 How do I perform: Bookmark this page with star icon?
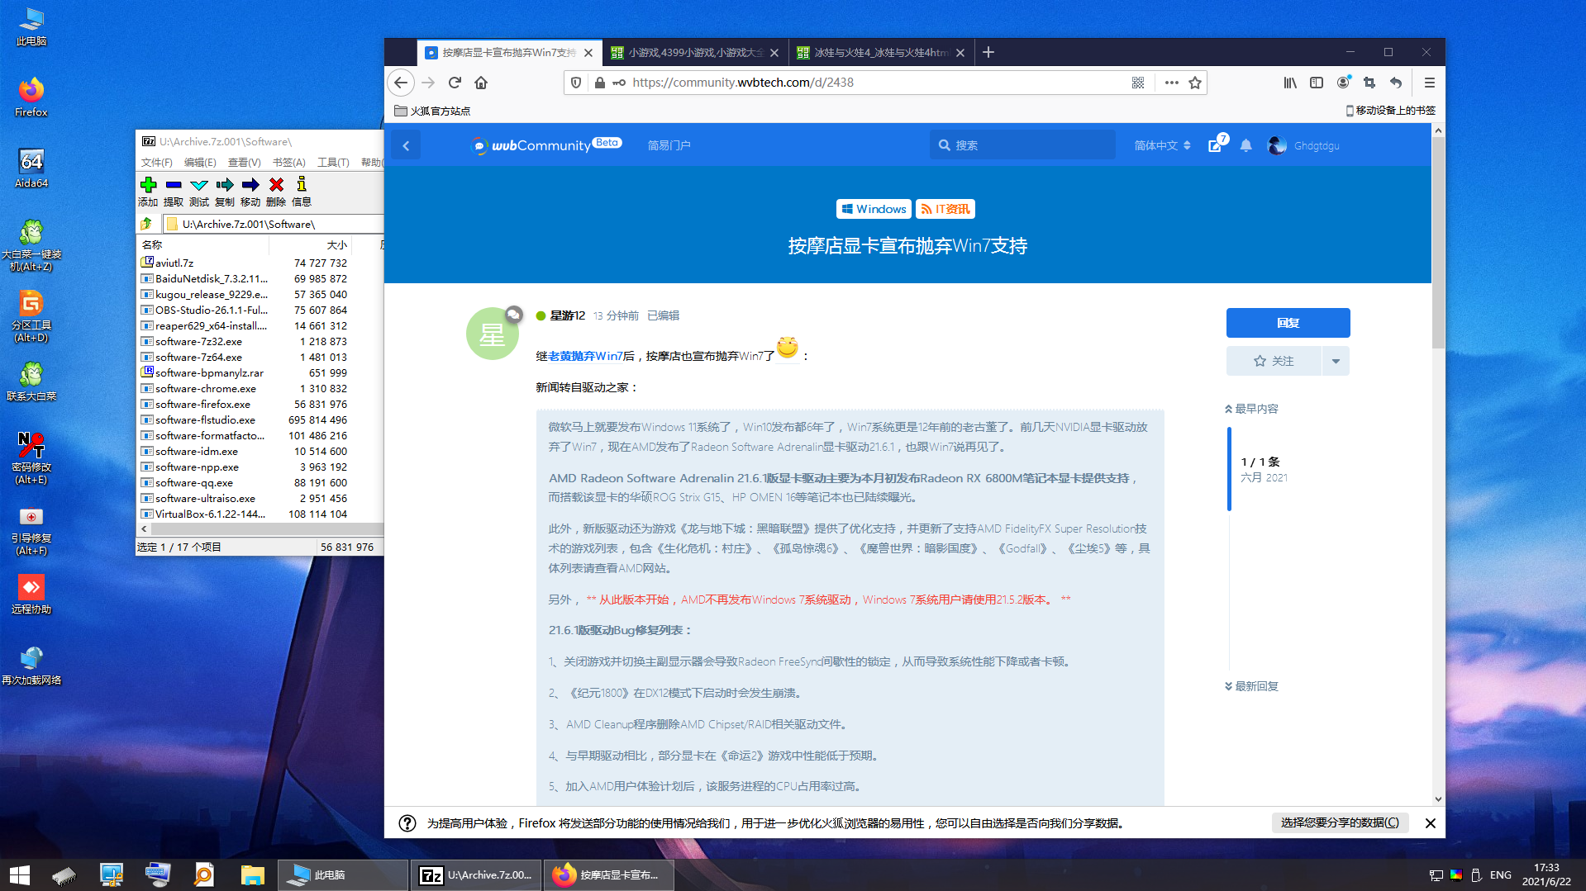tap(1195, 83)
